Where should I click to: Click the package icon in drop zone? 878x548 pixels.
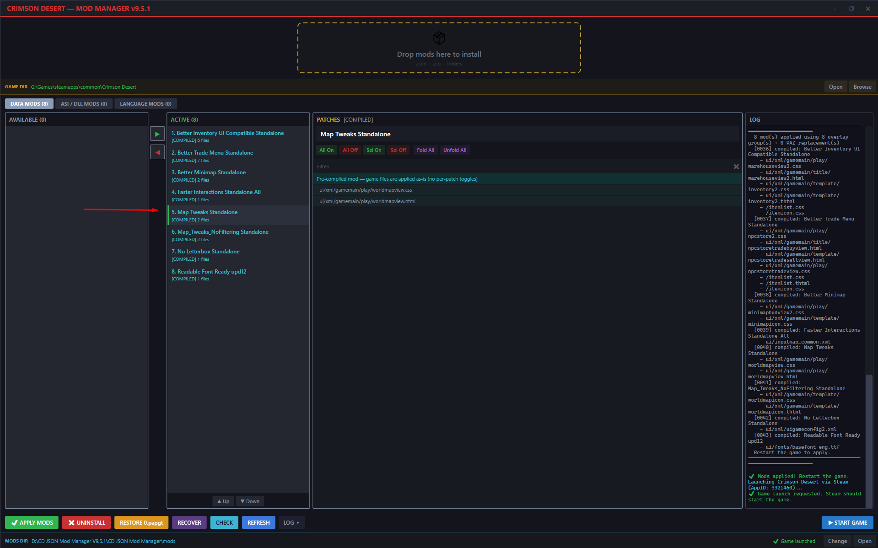[x=439, y=38]
